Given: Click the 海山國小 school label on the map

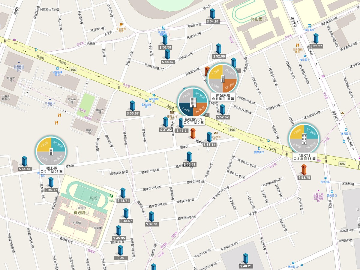Looking at the screenshot, I should click(259, 19).
